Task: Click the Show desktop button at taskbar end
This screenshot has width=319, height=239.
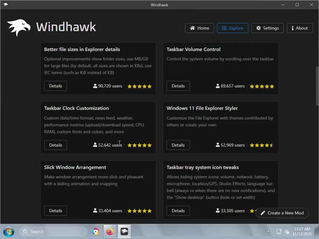Action: point(317,232)
